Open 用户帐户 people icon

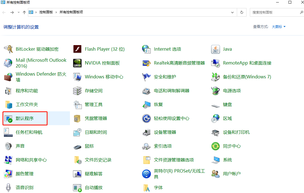pyautogui.click(x=215, y=174)
